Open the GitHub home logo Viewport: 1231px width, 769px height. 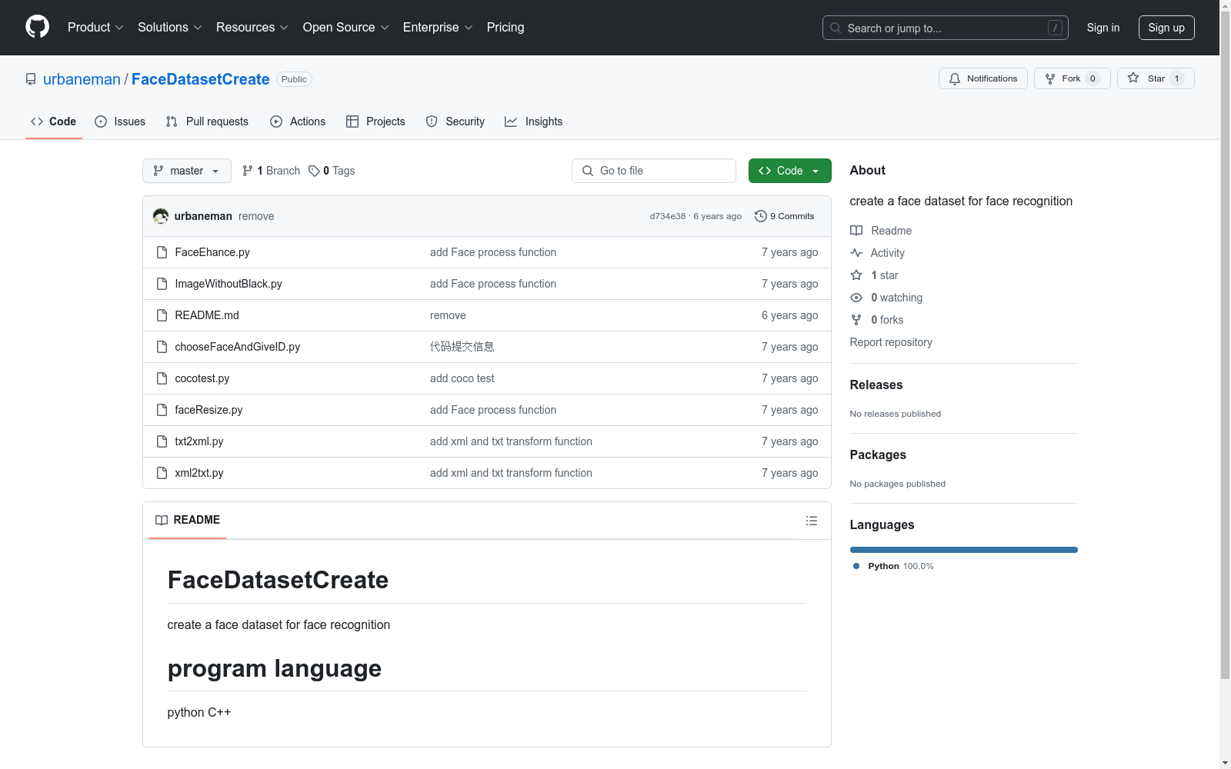37,27
